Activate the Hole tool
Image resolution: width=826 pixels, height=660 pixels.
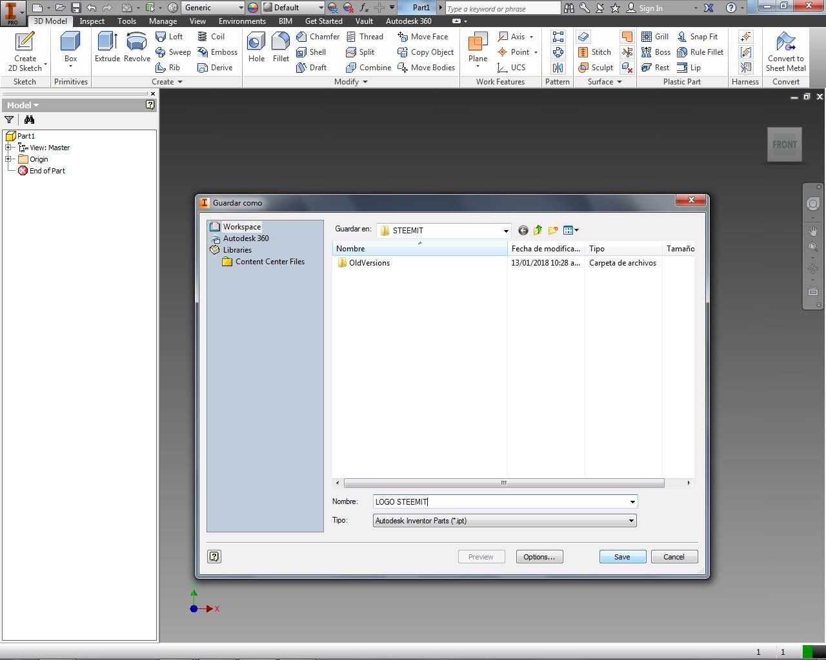[x=256, y=48]
